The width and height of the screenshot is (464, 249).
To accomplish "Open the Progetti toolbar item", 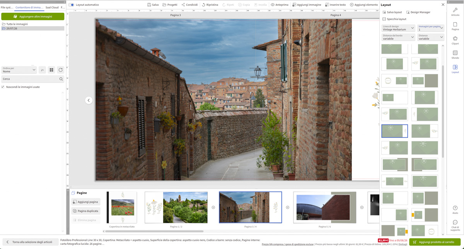I will (170, 5).
